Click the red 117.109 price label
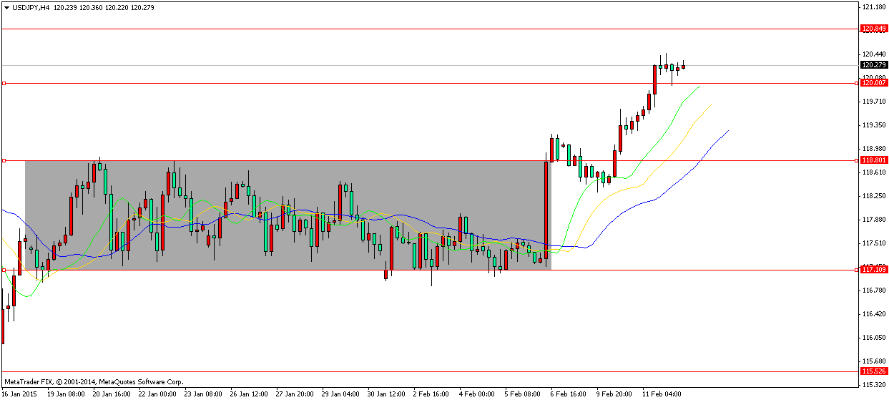The image size is (889, 400). pyautogui.click(x=874, y=270)
